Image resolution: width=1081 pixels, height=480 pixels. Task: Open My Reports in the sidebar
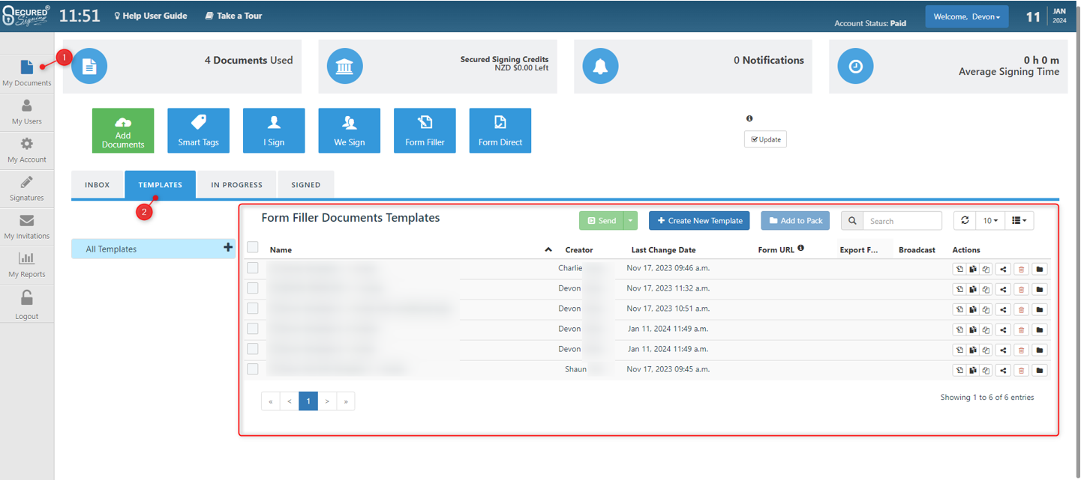pos(27,265)
